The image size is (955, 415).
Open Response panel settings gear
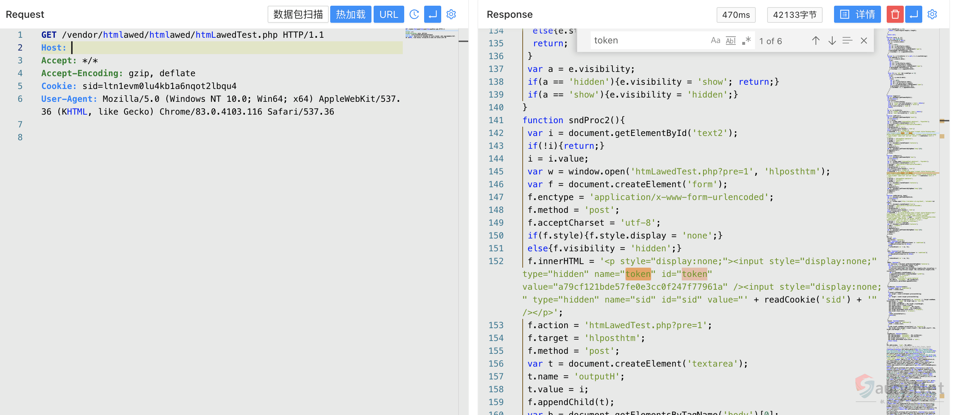click(x=932, y=14)
